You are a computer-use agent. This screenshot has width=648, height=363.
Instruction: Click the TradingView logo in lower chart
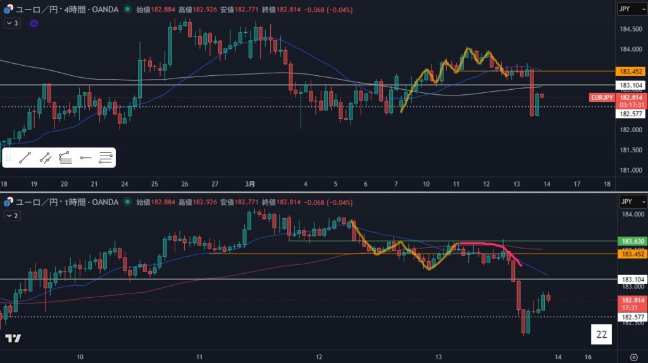coord(13,338)
